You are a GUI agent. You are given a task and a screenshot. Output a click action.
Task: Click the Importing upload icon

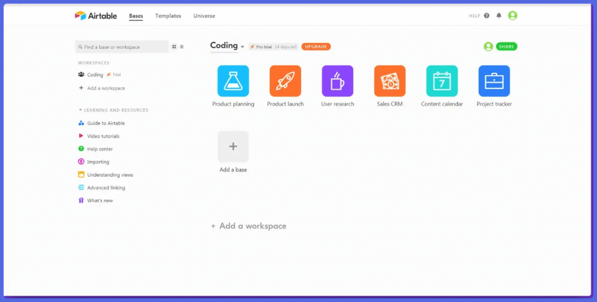[x=80, y=162]
